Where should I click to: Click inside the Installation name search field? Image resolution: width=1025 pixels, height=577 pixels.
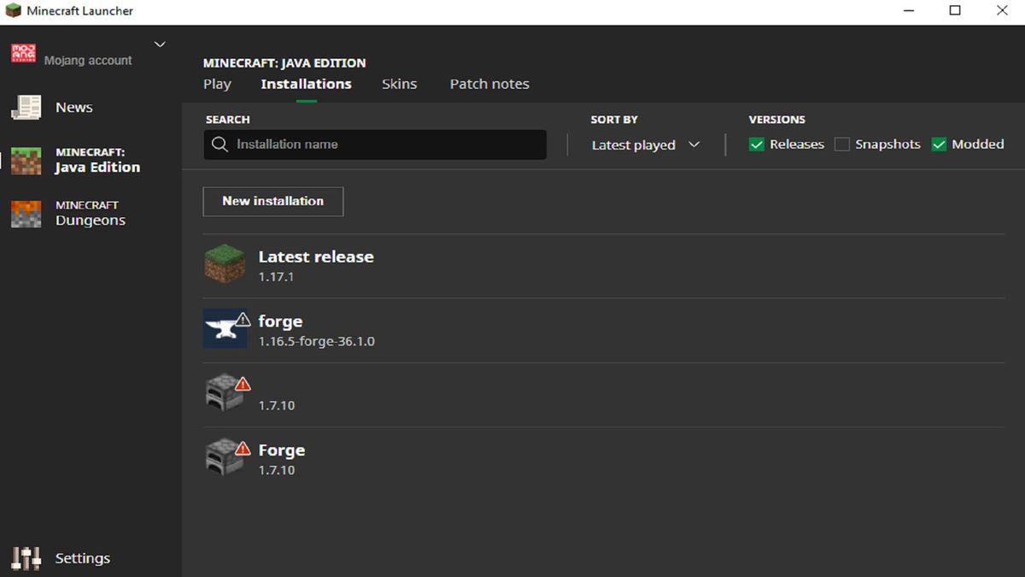(x=374, y=144)
